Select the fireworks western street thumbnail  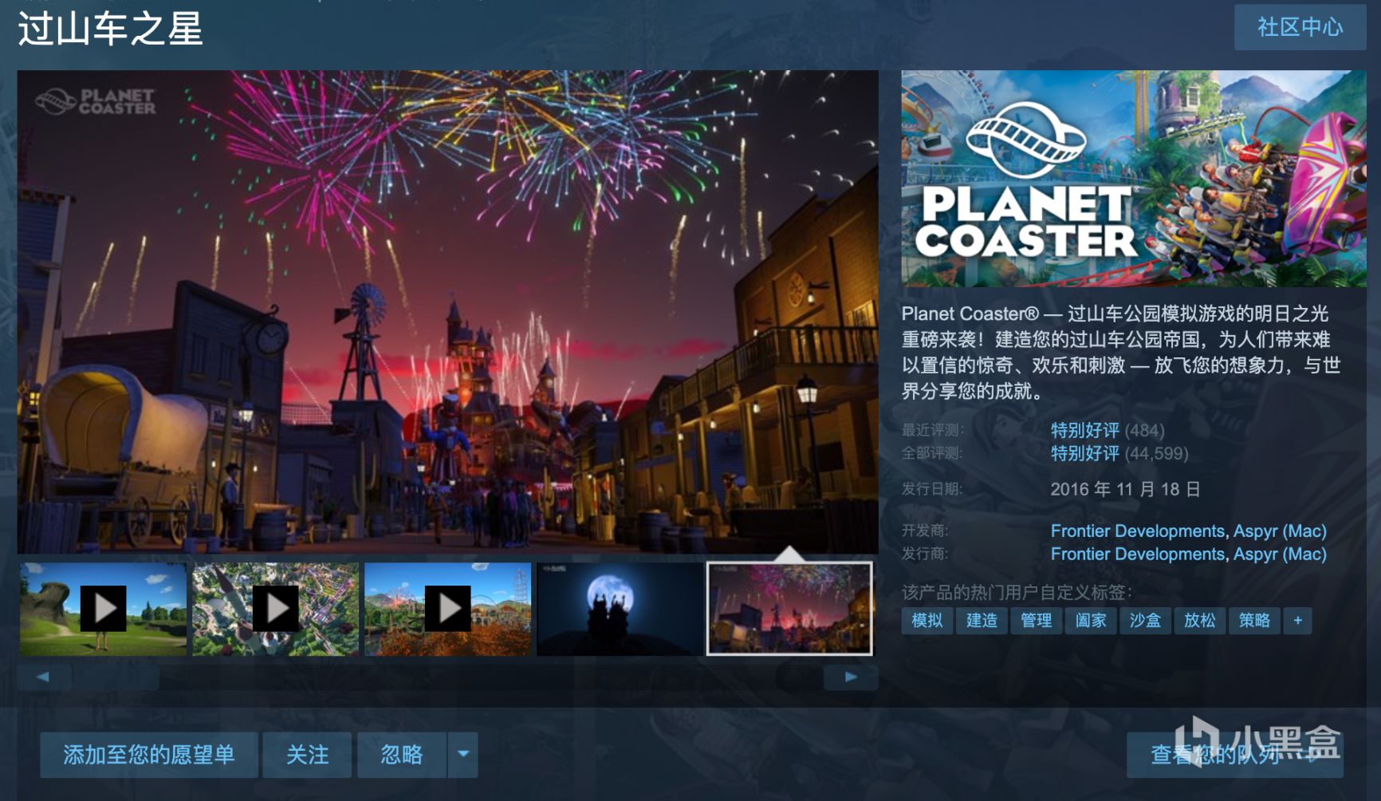789,609
